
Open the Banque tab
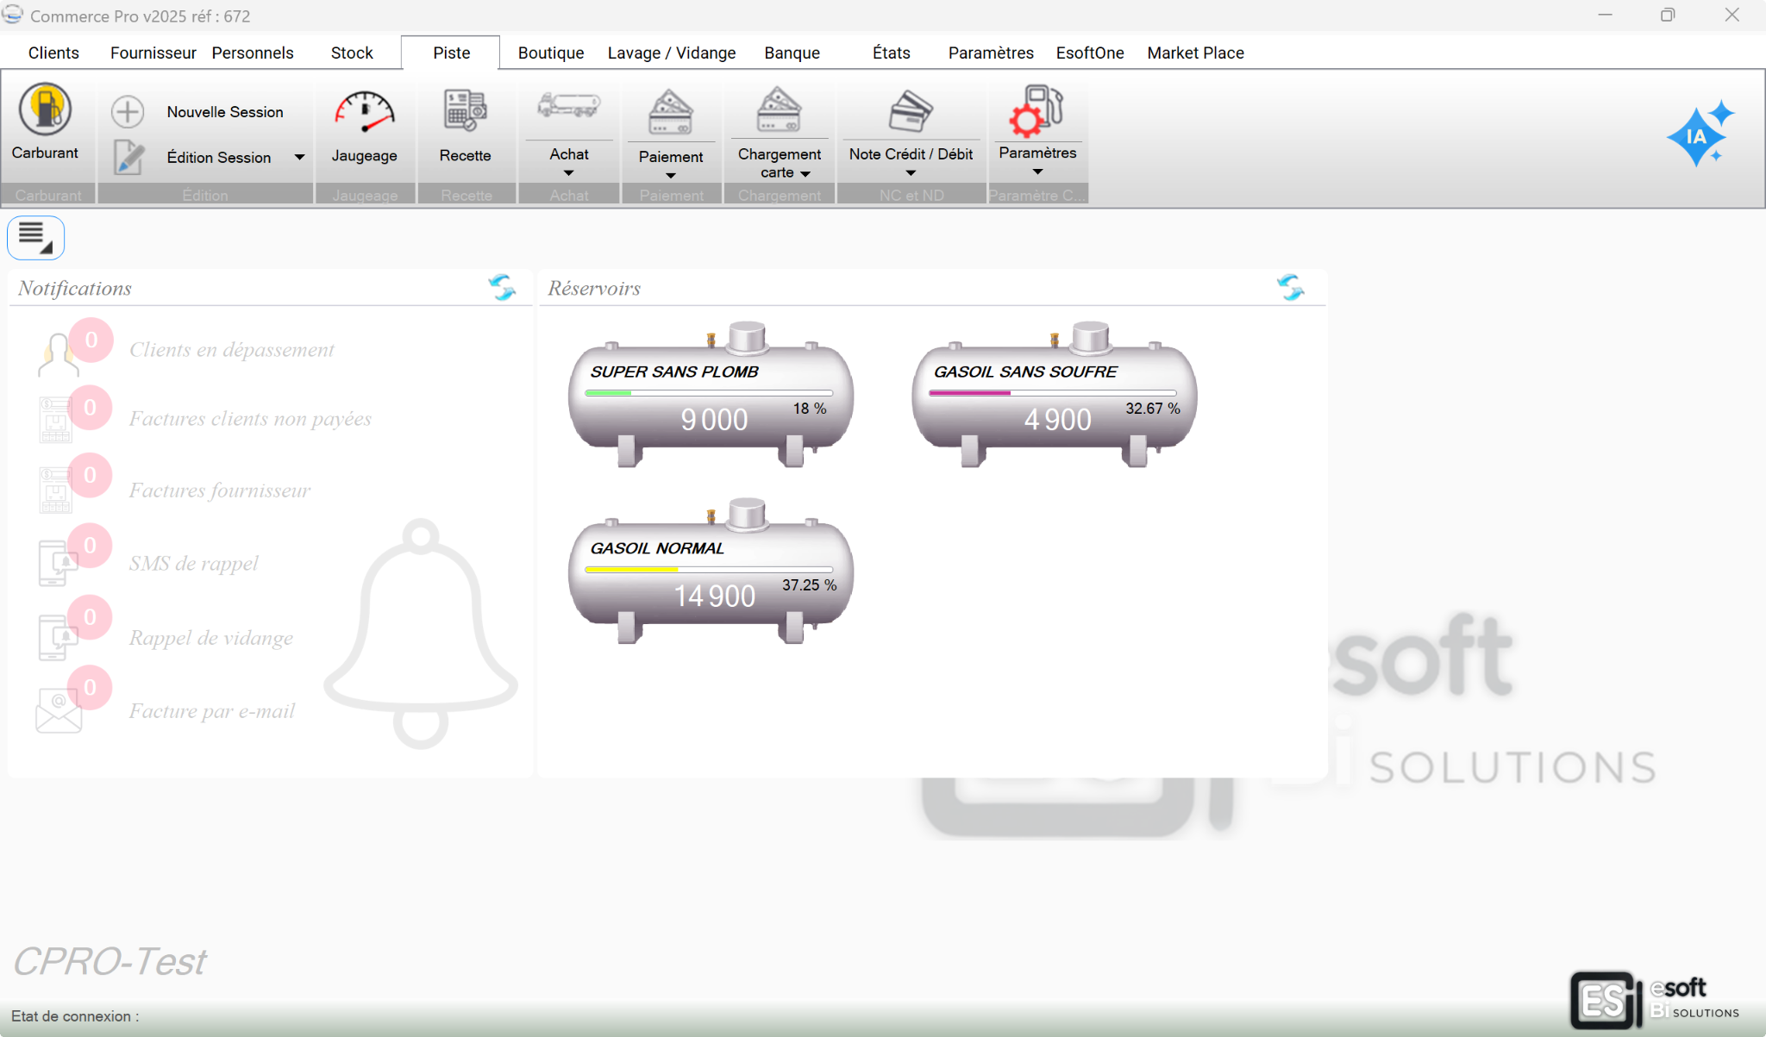[x=792, y=53]
